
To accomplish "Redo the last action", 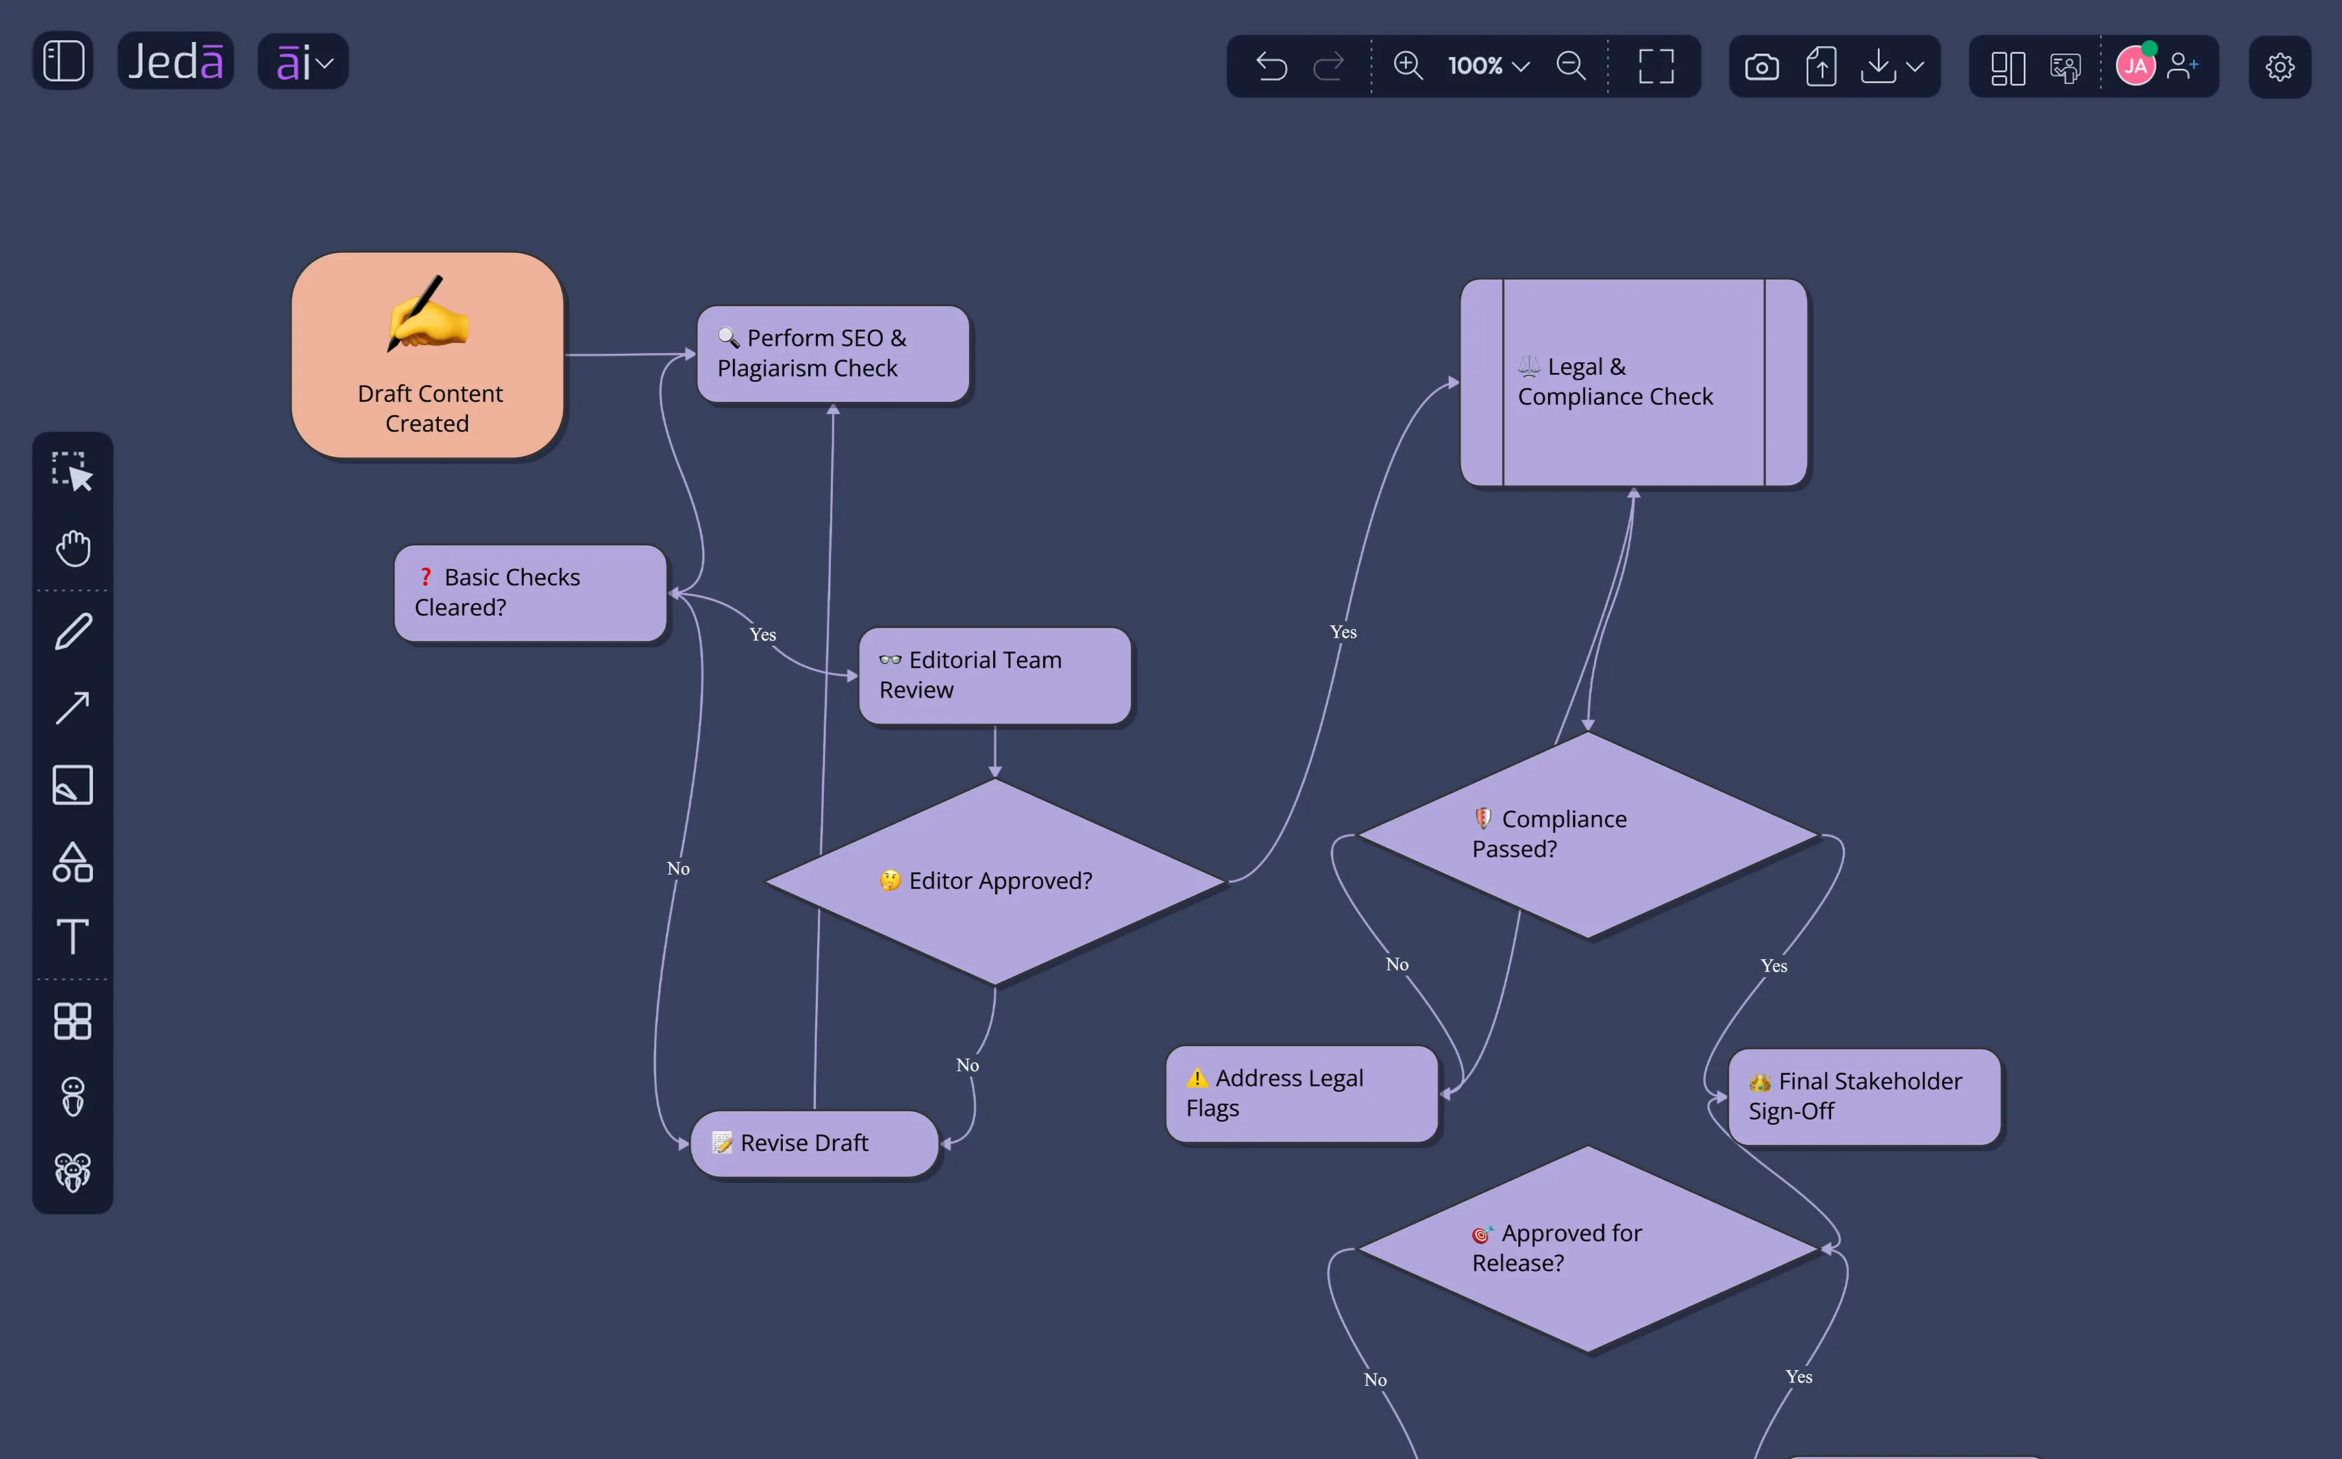I will pos(1329,66).
